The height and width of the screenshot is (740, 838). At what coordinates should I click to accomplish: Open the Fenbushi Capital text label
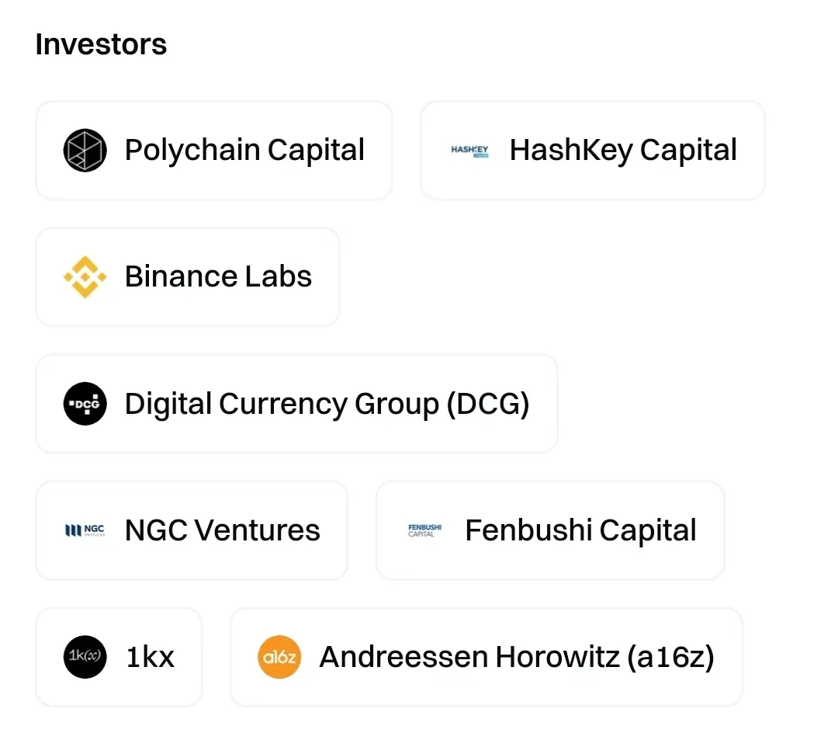point(580,530)
